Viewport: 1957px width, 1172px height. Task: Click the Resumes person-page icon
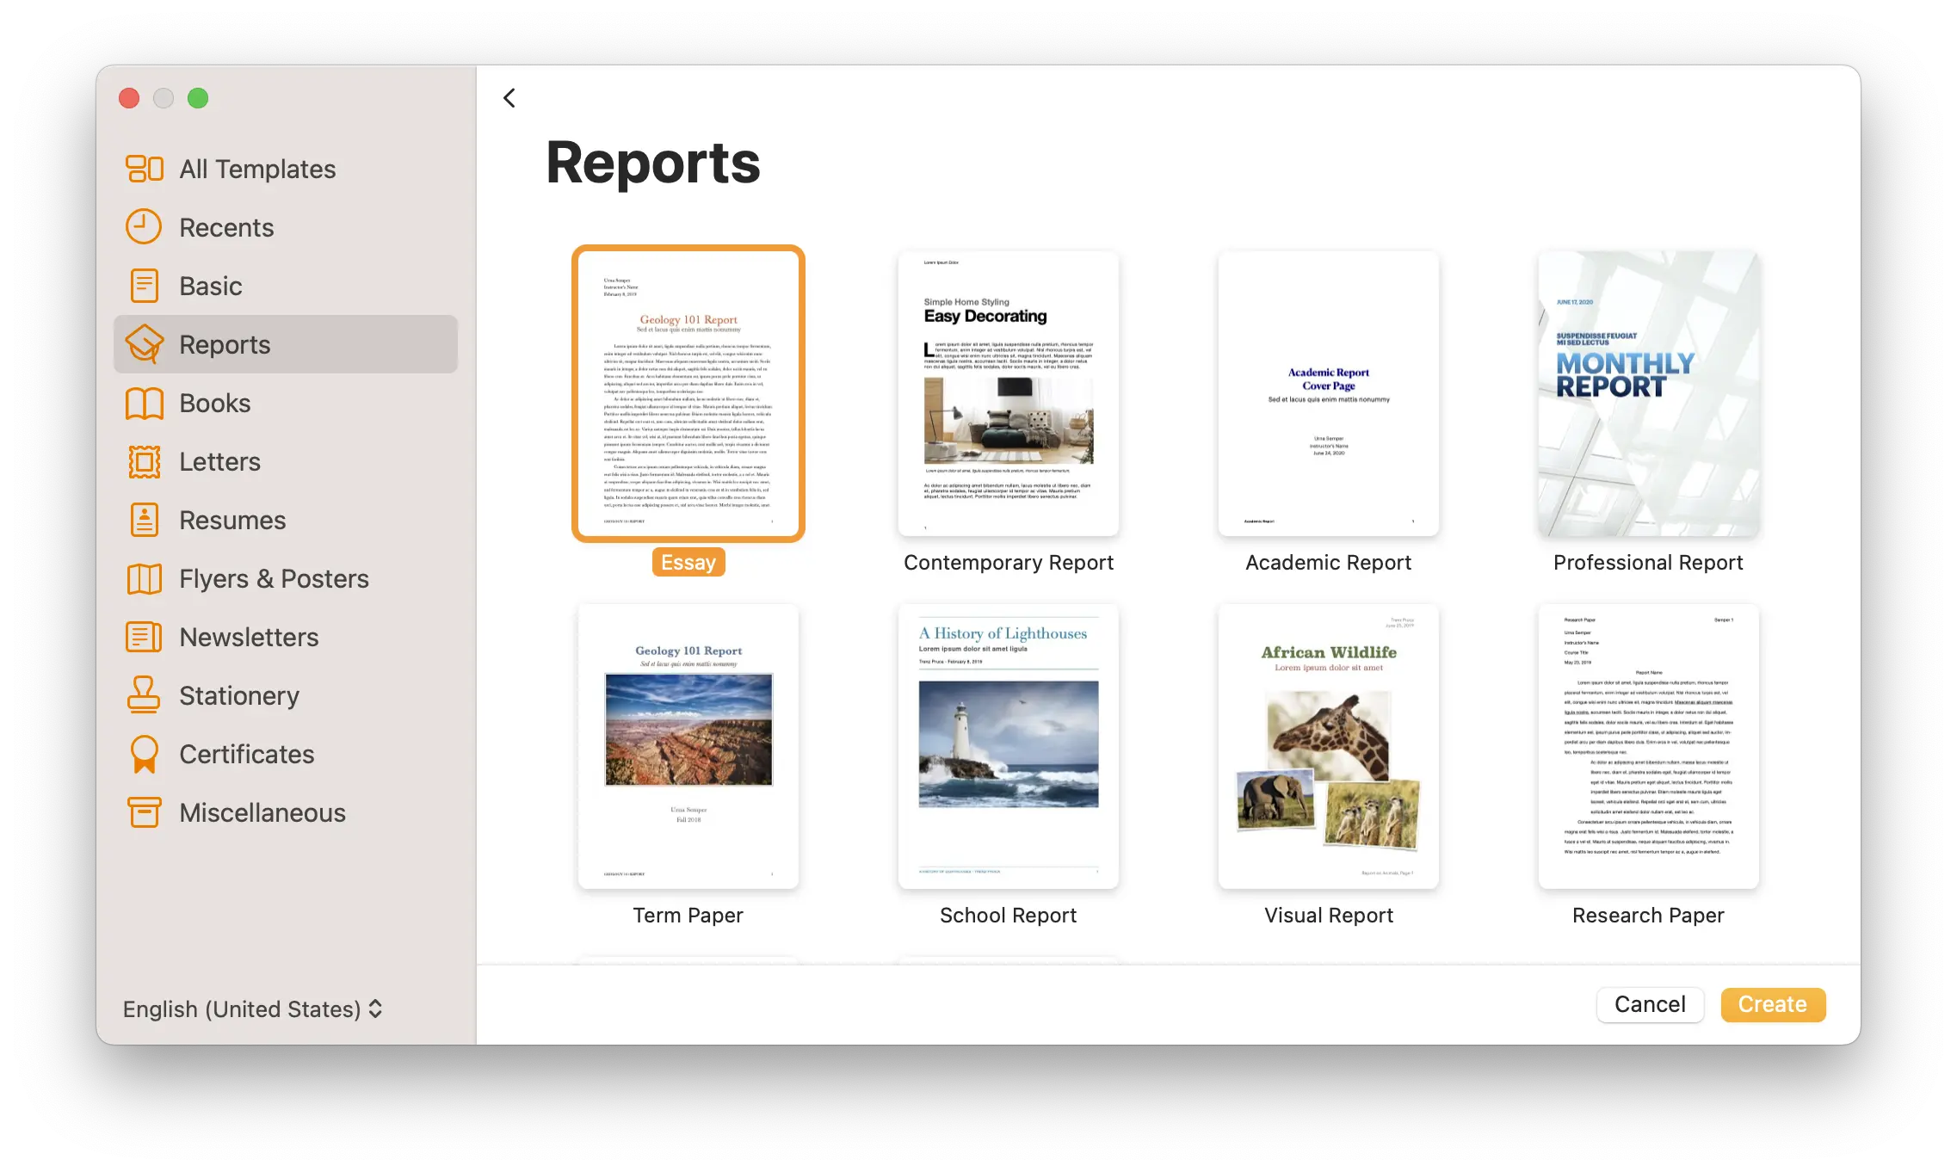pyautogui.click(x=144, y=520)
